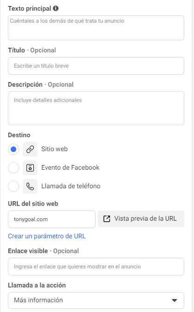Click the Llamada de teléfono label text

(x=71, y=186)
